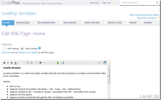Click the insert column before icon
The image size is (161, 100).
pos(87,63)
